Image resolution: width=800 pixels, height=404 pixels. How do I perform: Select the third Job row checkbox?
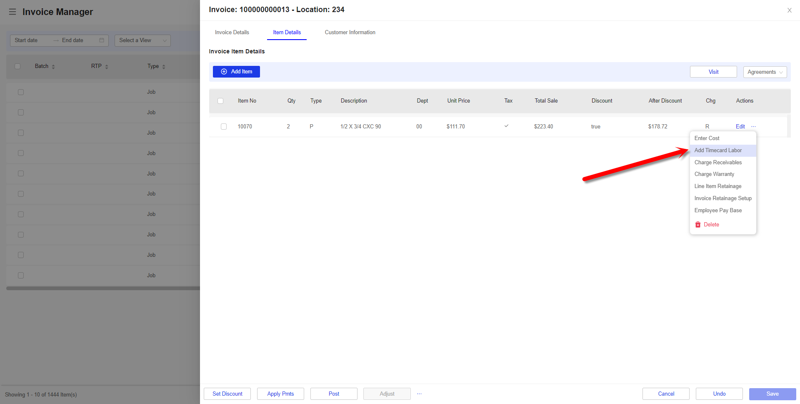(21, 133)
